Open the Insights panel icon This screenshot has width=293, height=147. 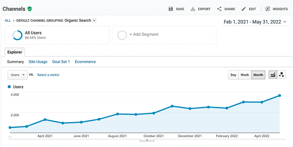pos(268,9)
